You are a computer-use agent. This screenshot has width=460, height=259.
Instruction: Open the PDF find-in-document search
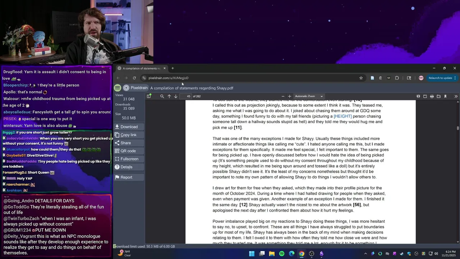162,96
